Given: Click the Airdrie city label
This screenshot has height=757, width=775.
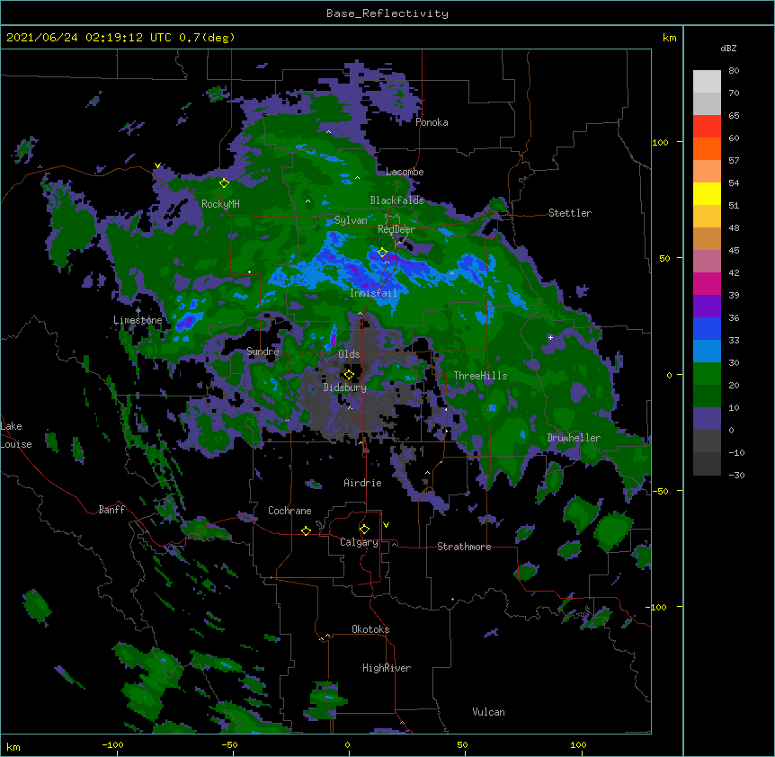Looking at the screenshot, I should coord(363,483).
